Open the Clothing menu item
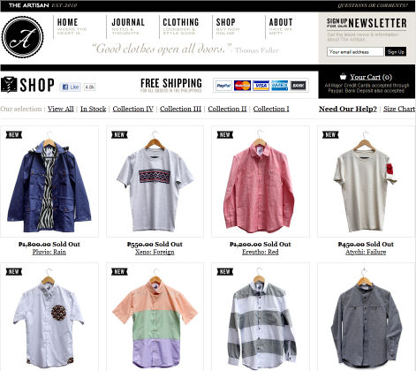416x371 pixels. 181,26
